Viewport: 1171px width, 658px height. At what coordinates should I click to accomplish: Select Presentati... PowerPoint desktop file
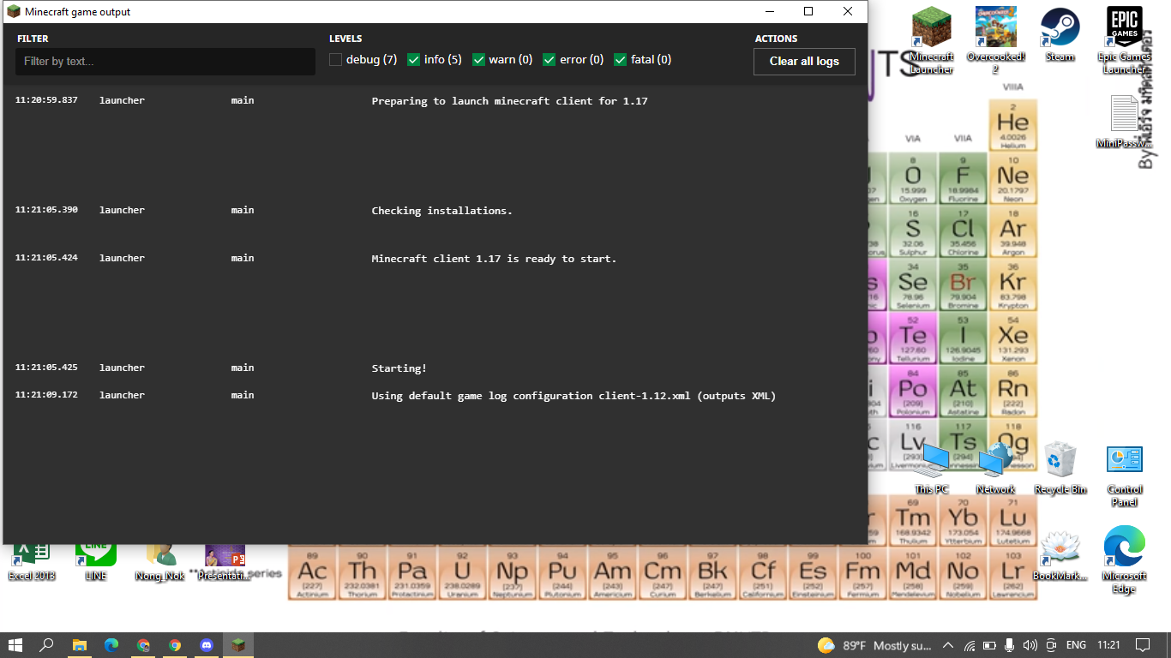(225, 562)
